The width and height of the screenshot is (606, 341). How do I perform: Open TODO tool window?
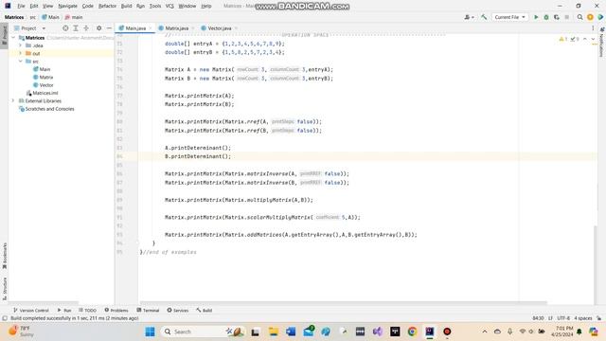click(x=87, y=310)
